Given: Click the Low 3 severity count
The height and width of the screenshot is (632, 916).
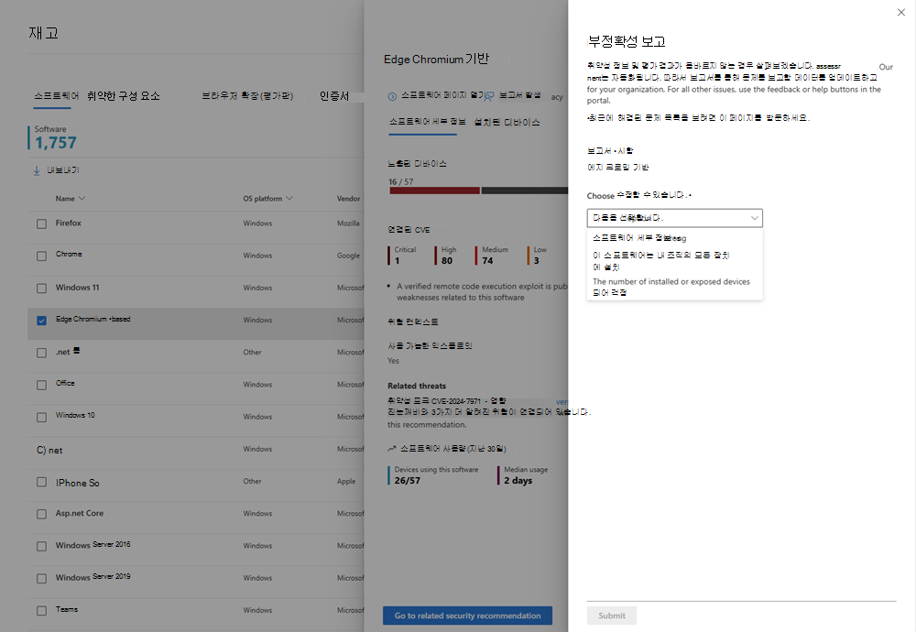Looking at the screenshot, I should point(538,256).
